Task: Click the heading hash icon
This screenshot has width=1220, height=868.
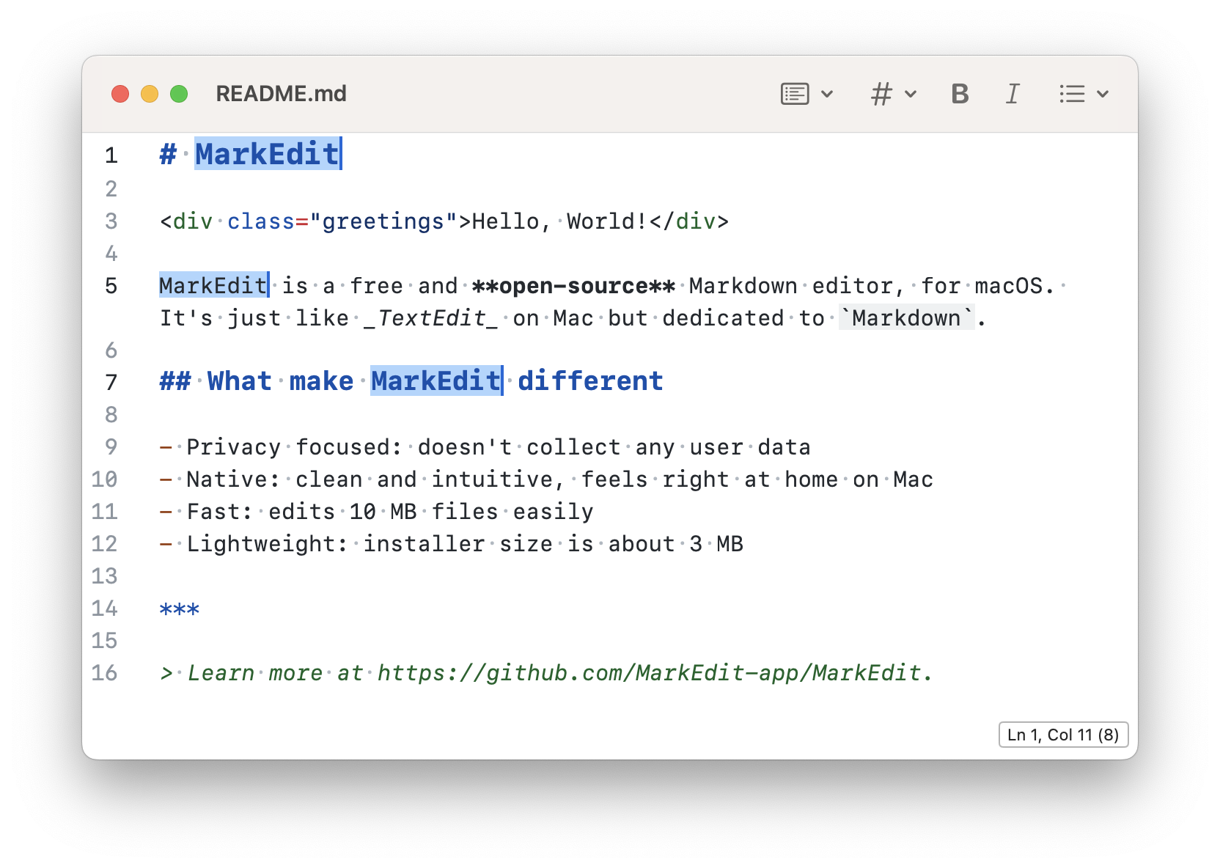Action: [x=881, y=94]
